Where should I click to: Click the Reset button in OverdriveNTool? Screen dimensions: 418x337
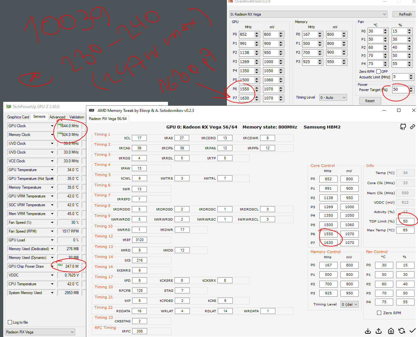click(x=370, y=101)
